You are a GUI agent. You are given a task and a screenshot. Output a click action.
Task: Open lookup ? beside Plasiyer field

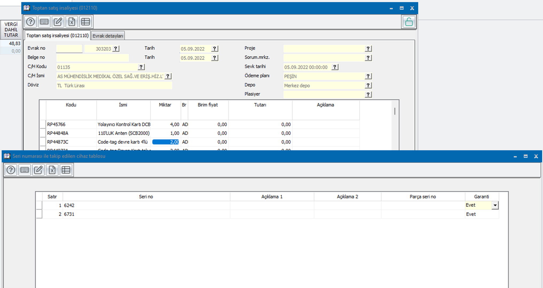[x=368, y=94]
